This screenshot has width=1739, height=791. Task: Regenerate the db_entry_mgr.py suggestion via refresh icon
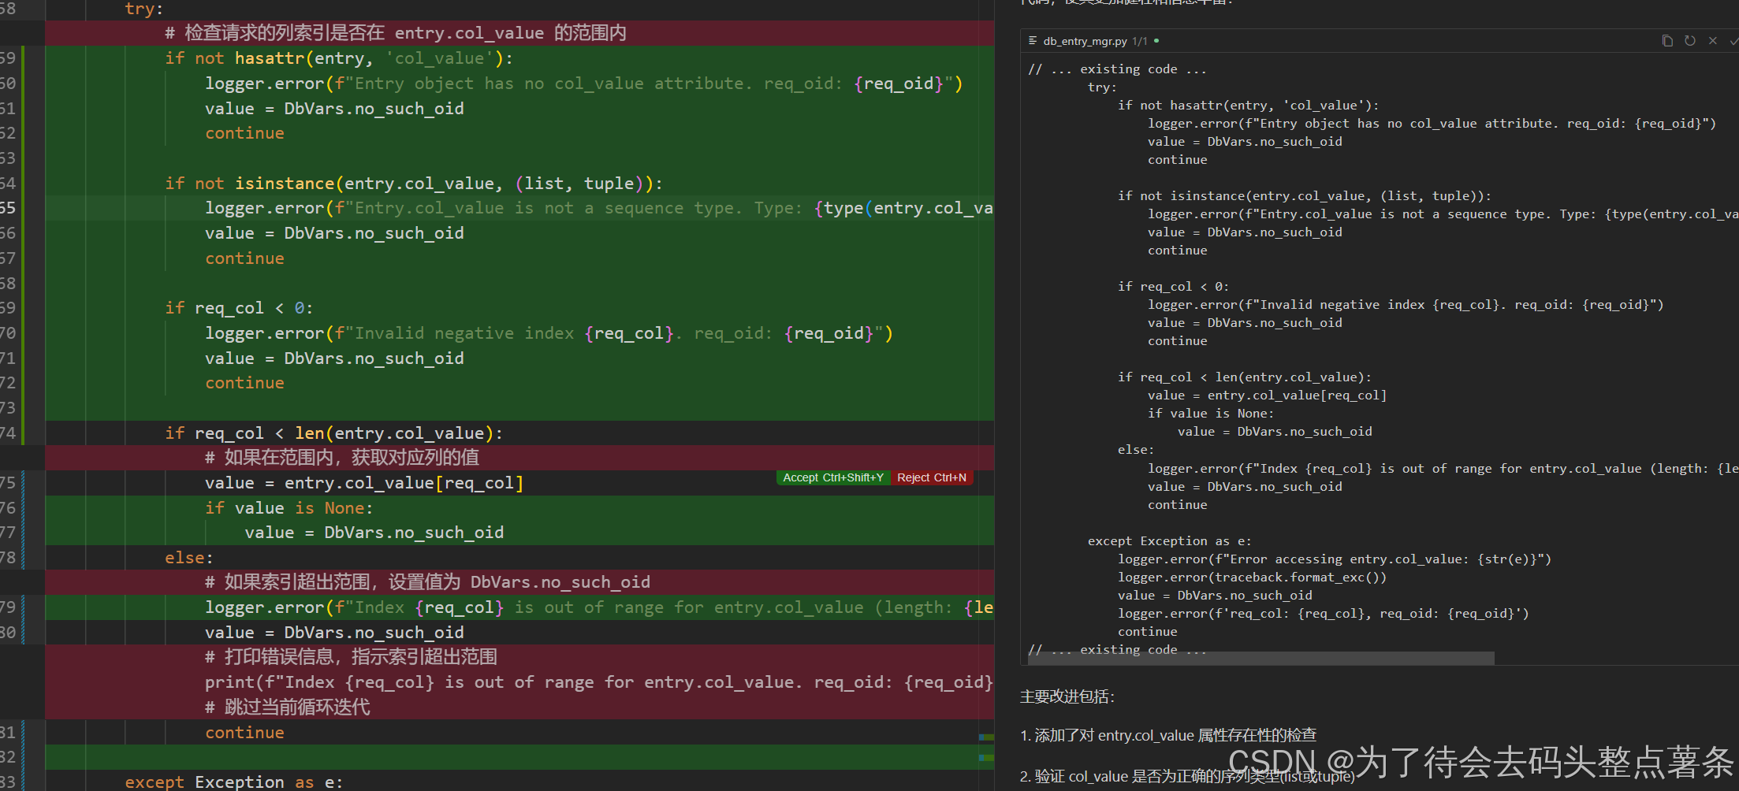tap(1689, 40)
